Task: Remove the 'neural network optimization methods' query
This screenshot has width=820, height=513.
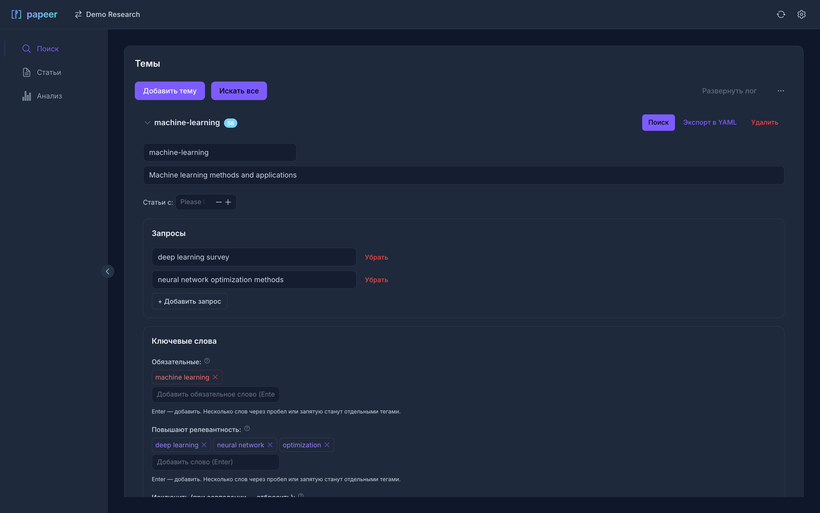Action: pyautogui.click(x=376, y=280)
